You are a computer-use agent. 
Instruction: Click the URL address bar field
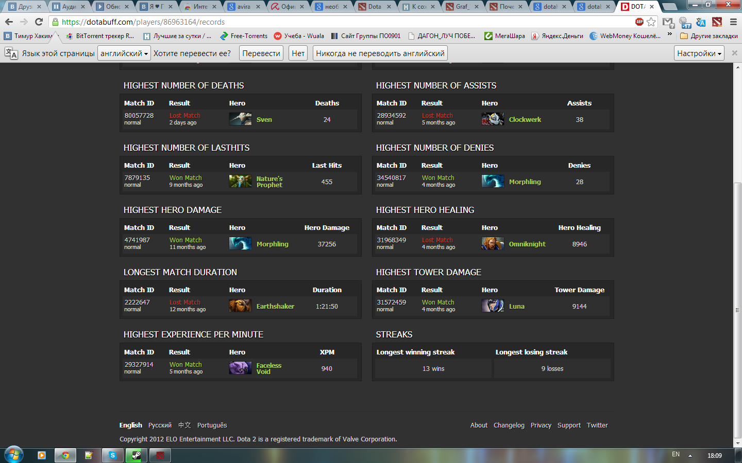click(x=340, y=22)
